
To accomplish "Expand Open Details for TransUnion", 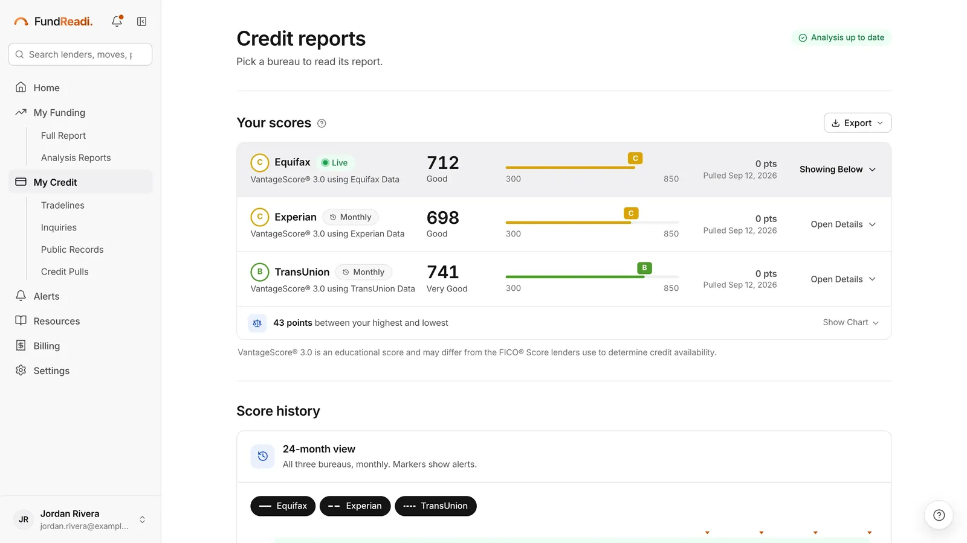I will click(x=843, y=279).
